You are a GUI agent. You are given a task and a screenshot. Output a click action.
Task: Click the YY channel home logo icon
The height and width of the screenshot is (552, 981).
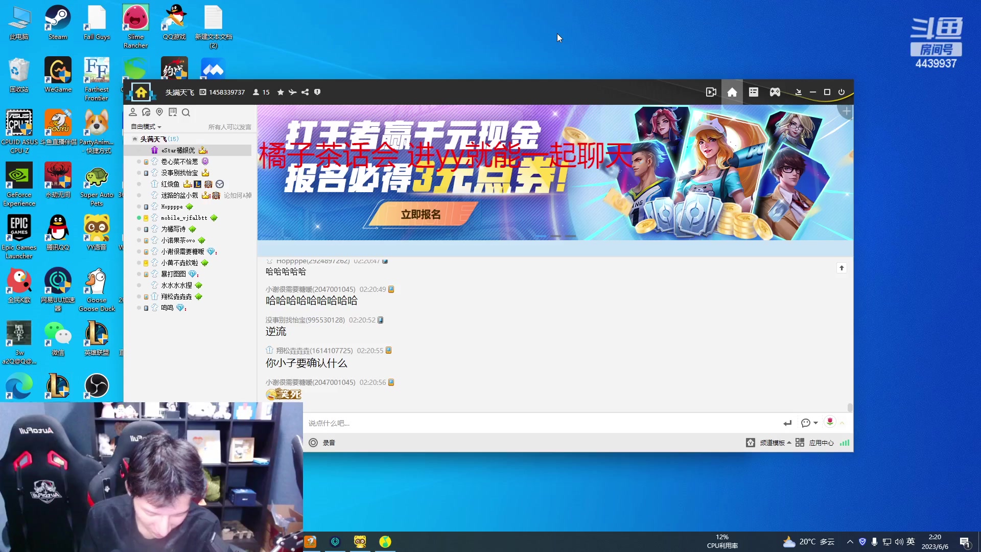click(141, 93)
